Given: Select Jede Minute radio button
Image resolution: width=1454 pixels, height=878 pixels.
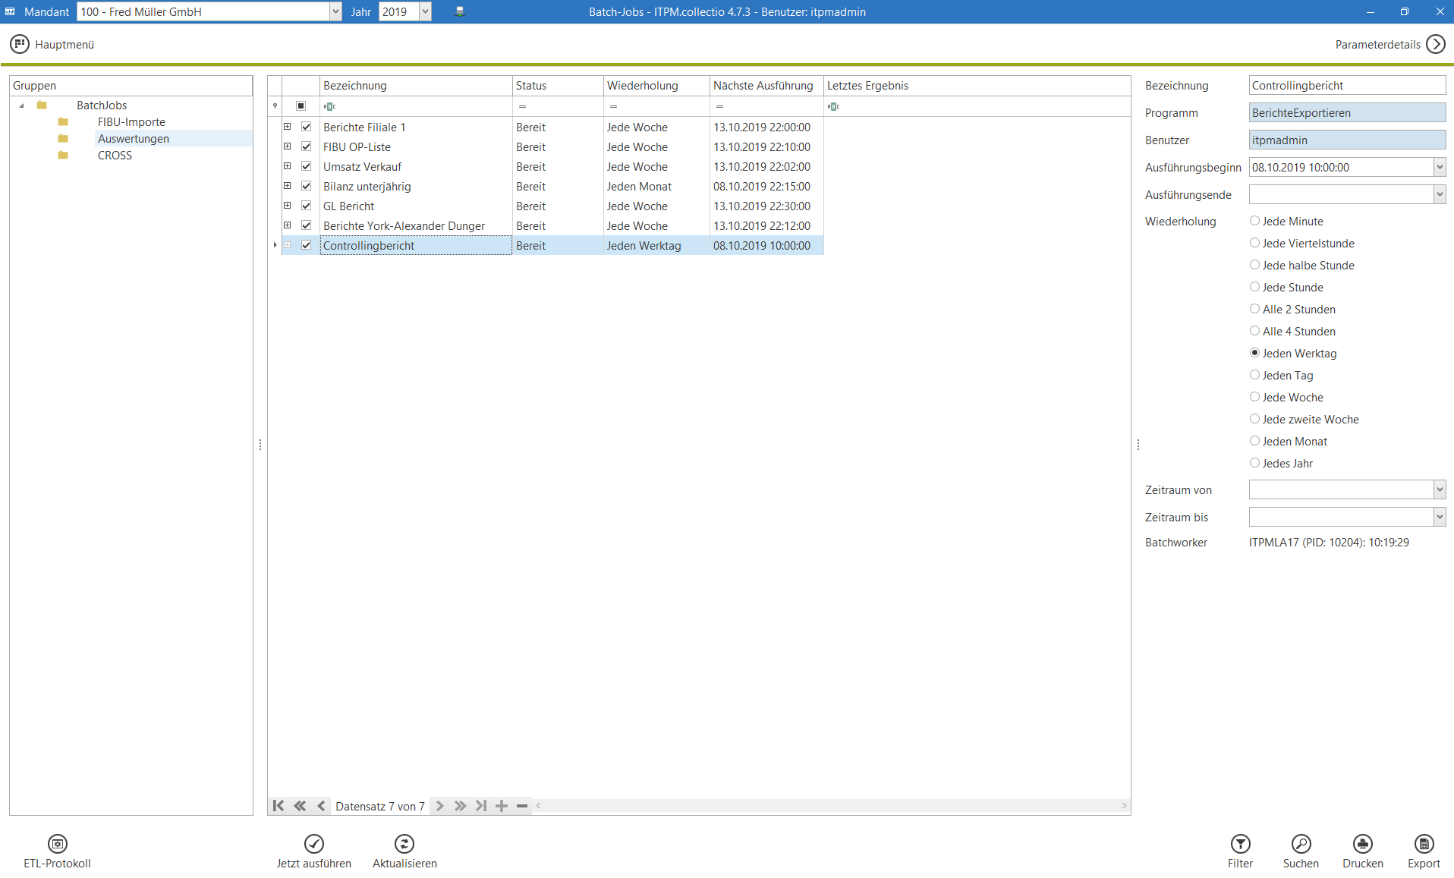Looking at the screenshot, I should click(1255, 221).
